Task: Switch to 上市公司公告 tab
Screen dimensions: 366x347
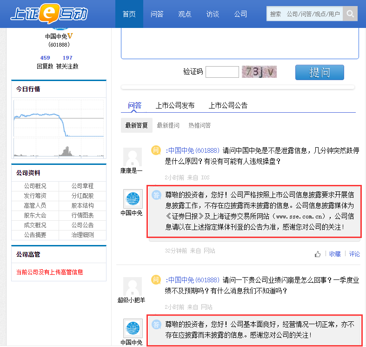Action: click(228, 105)
